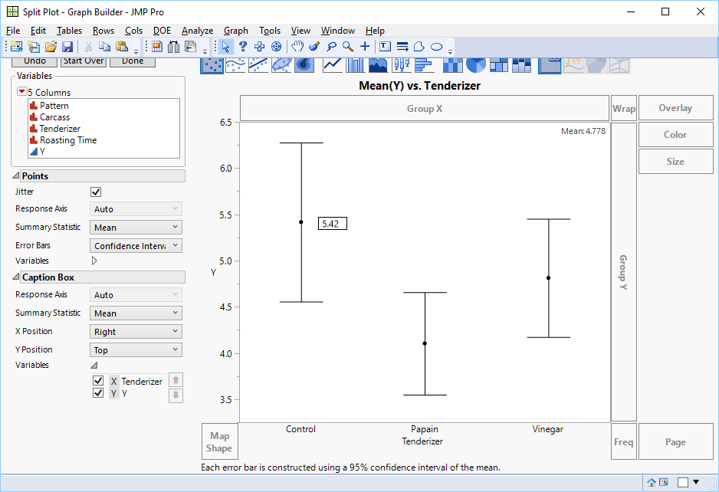Click the Save floppy disk icon

pyautogui.click(x=67, y=46)
